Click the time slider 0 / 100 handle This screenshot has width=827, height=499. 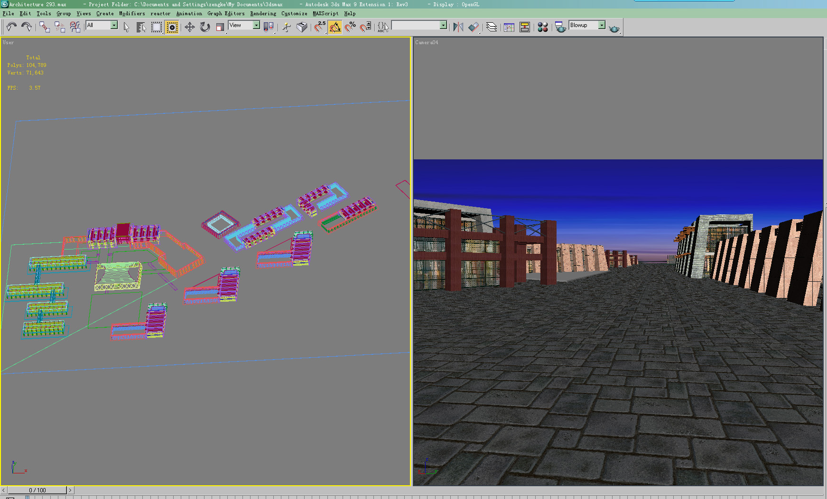(37, 490)
